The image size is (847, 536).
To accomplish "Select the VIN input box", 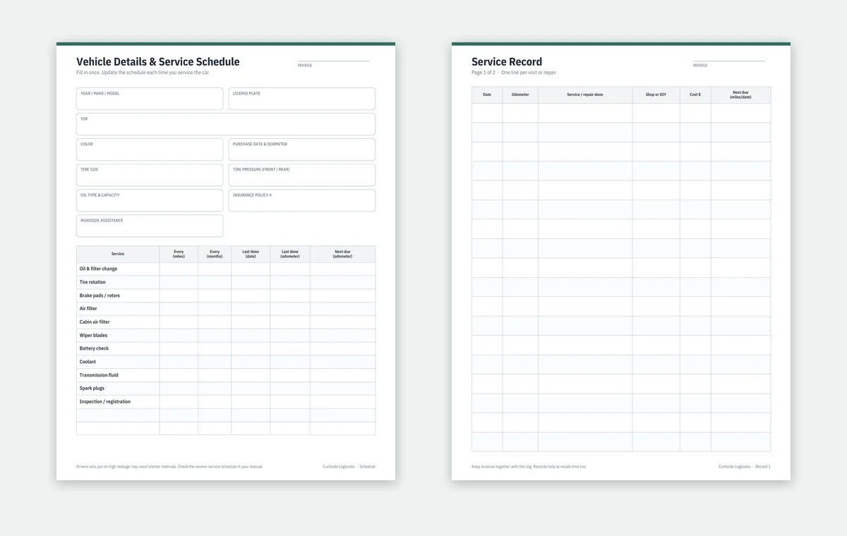I will [x=226, y=124].
